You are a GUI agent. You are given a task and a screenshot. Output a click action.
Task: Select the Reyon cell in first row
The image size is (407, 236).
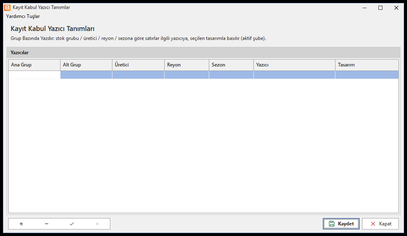(x=187, y=75)
